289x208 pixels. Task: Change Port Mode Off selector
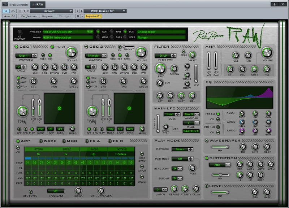tap(182, 159)
